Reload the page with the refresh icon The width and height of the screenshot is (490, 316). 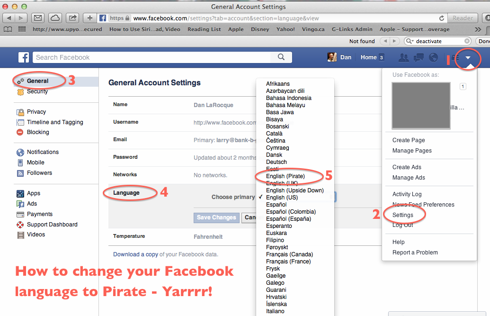pos(442,18)
